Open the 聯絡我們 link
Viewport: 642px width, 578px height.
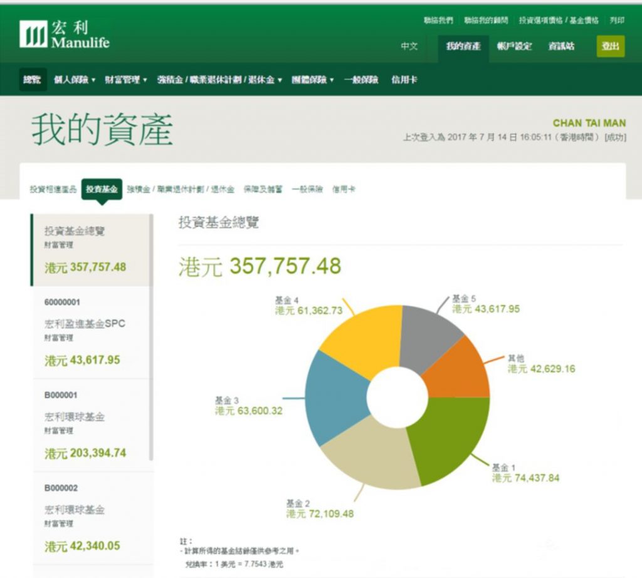(438, 20)
